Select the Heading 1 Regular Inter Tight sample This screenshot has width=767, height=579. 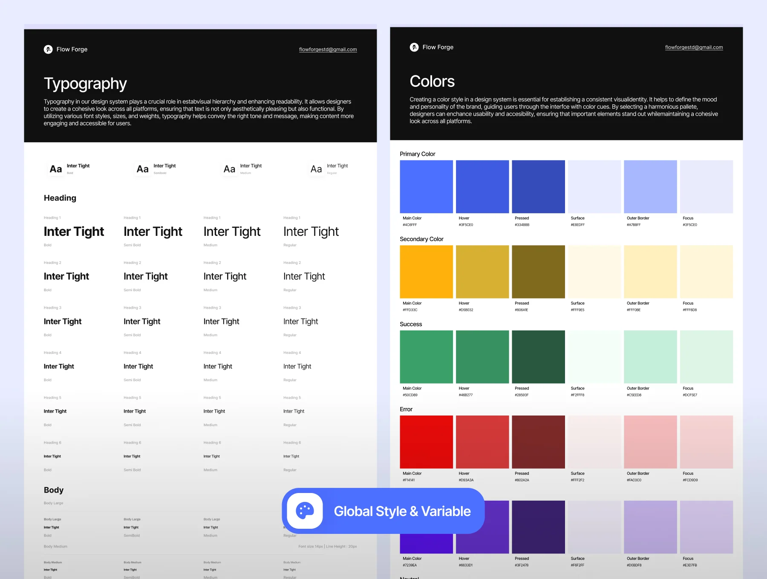311,232
